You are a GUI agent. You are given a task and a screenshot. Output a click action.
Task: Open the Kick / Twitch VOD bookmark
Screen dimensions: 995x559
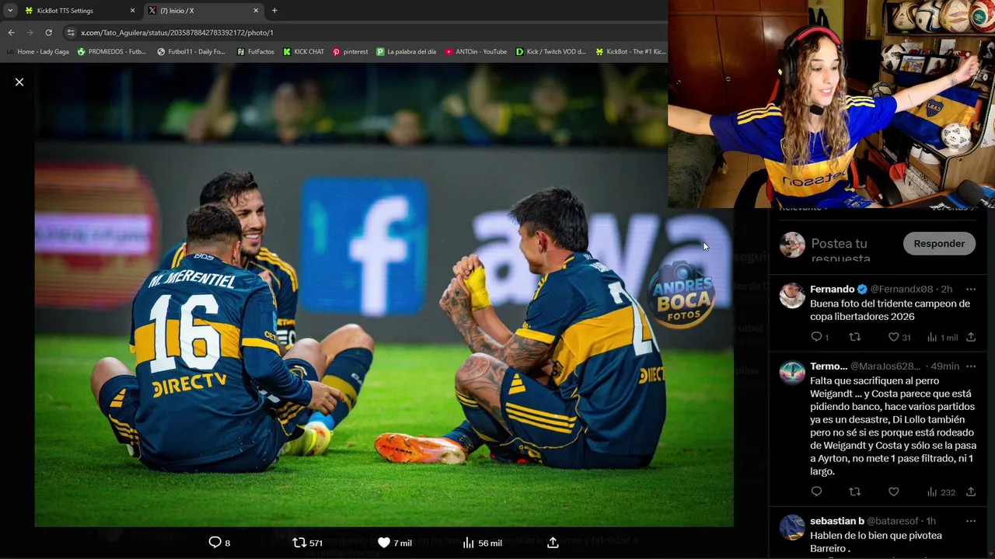coord(551,52)
